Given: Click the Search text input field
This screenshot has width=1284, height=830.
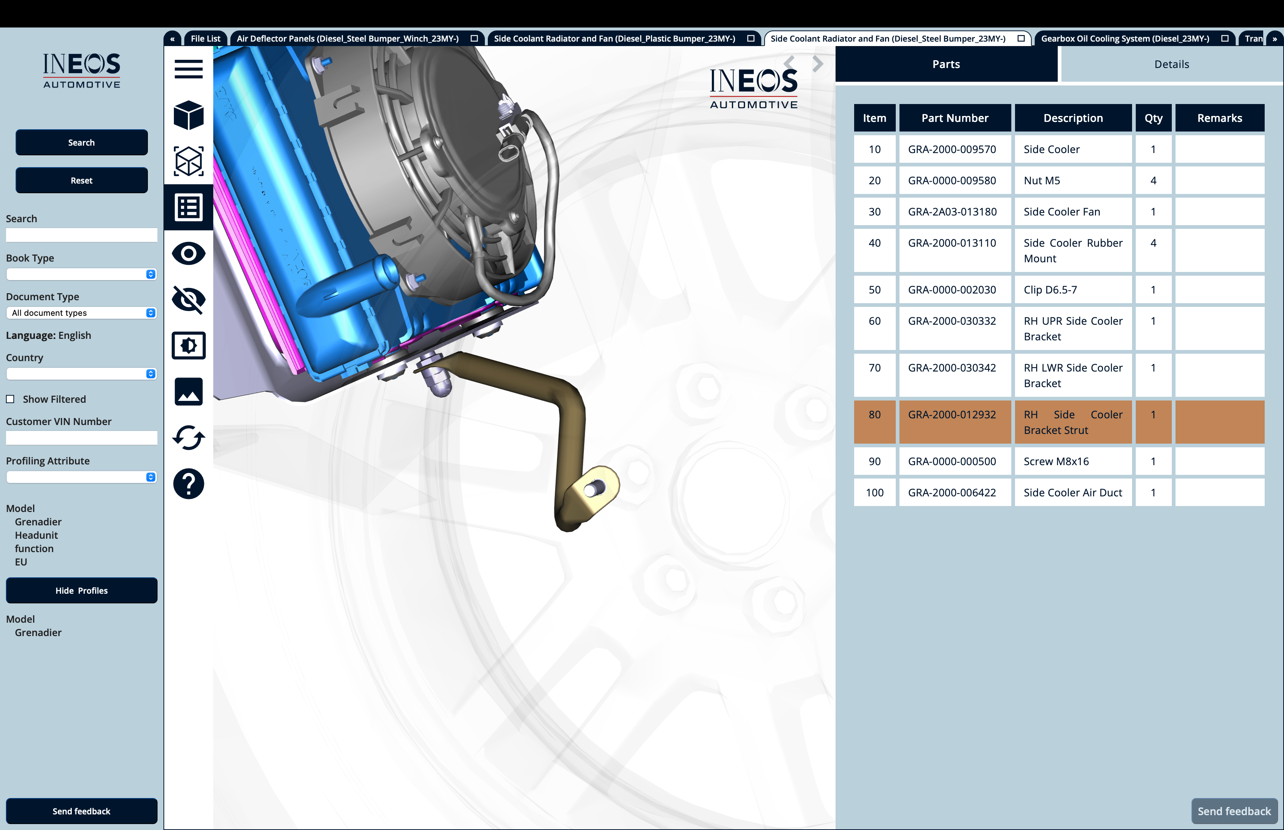Looking at the screenshot, I should 81,234.
